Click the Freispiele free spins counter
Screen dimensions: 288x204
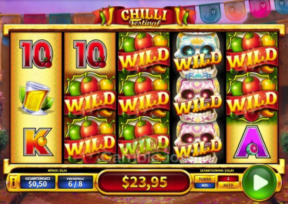75,182
